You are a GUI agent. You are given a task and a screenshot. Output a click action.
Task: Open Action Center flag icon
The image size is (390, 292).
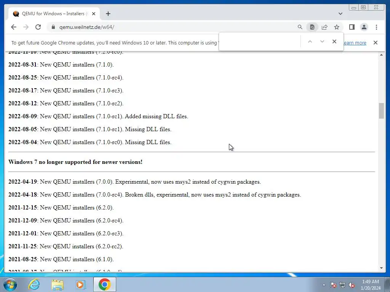click(x=333, y=285)
